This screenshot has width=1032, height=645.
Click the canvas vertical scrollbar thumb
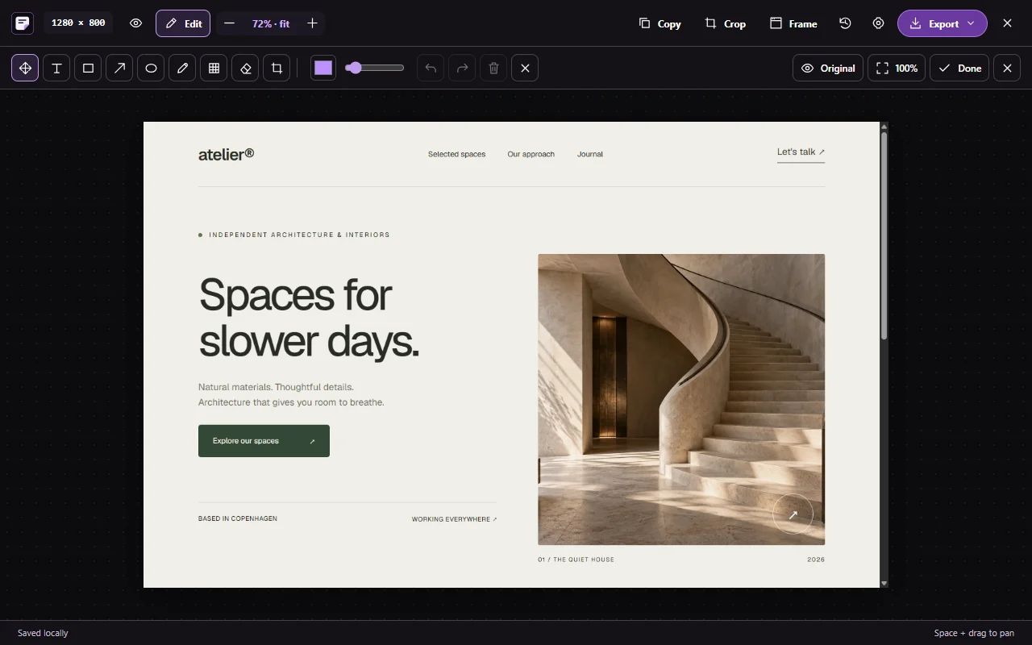coord(884,235)
